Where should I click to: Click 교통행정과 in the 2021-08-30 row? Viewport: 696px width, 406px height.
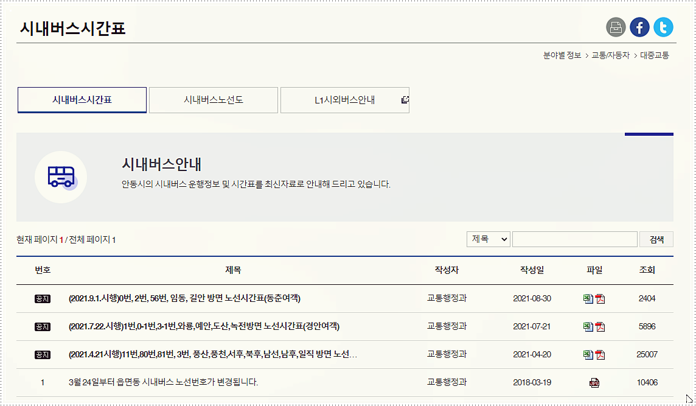point(447,298)
